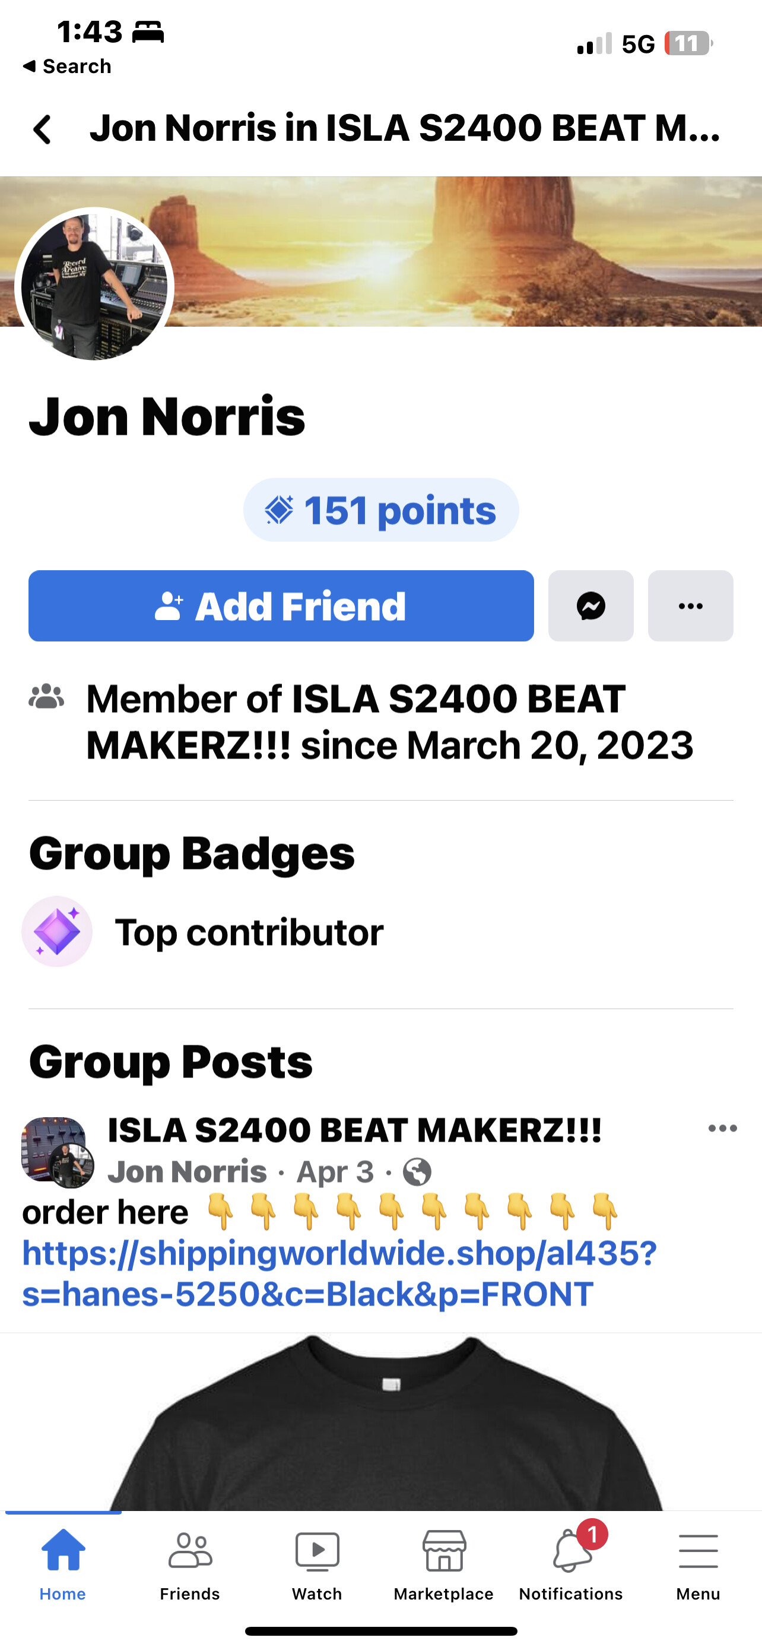Open the group post options menu
The image size is (762, 1650).
tap(722, 1129)
